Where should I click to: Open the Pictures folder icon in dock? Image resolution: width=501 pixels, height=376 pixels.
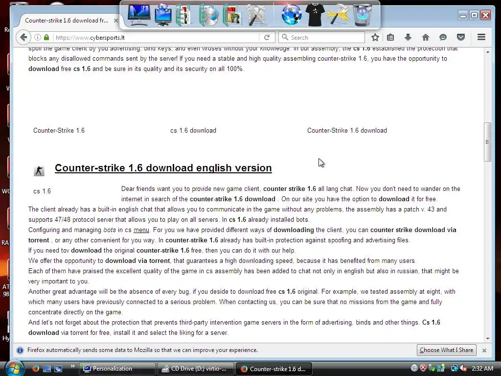click(232, 15)
